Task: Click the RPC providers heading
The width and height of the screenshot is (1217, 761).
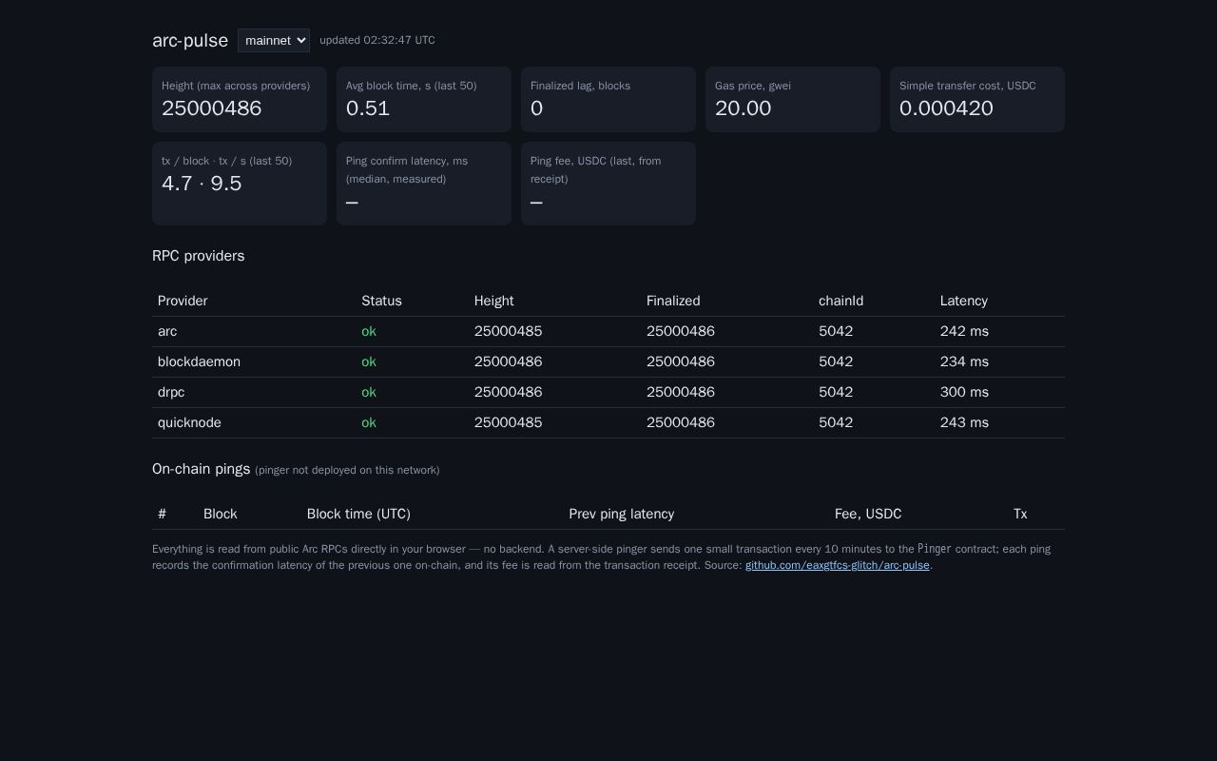Action: click(198, 256)
